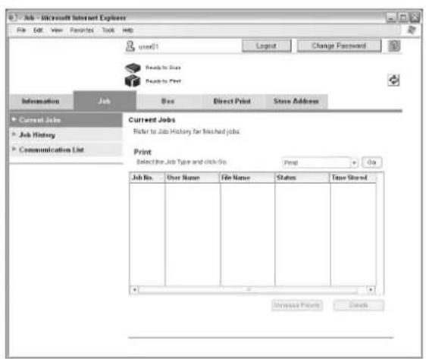
Task: Click the Time Stored column header
Action: (x=353, y=178)
